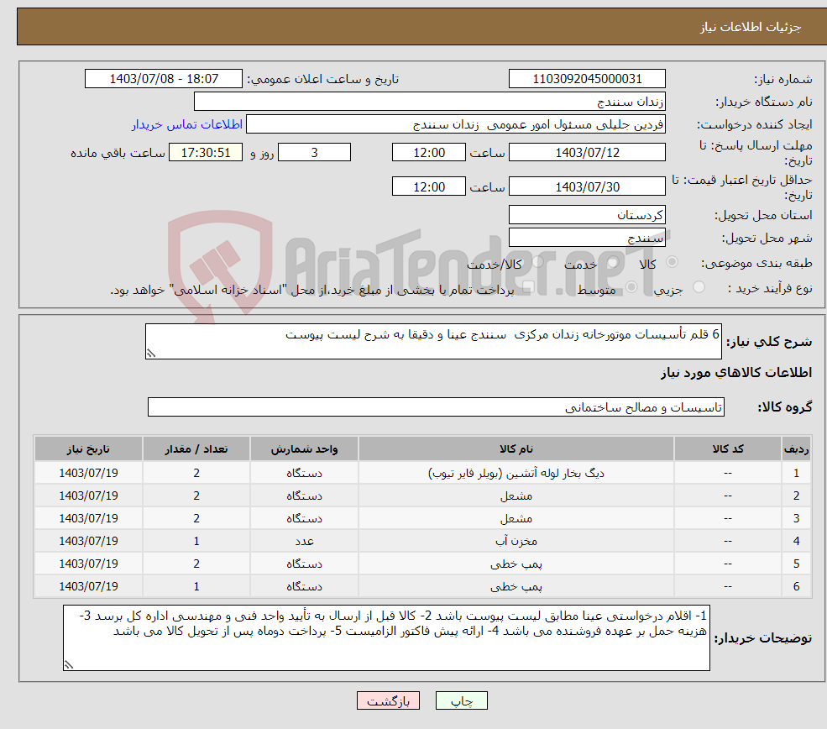Click item name مخزن آب
827x729 pixels.
click(x=516, y=541)
